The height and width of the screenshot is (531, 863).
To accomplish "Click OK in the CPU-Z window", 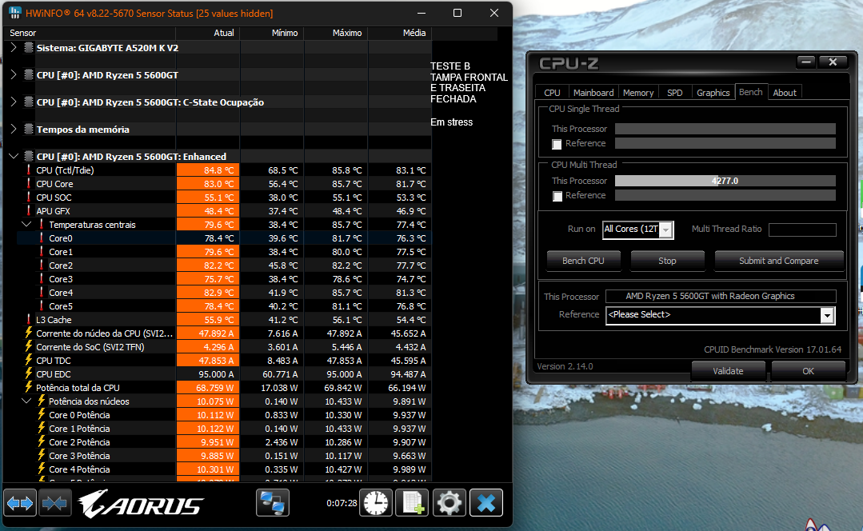I will pos(808,371).
